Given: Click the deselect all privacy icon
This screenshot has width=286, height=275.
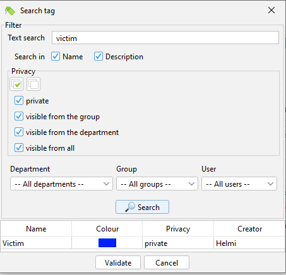Looking at the screenshot, I should [33, 84].
